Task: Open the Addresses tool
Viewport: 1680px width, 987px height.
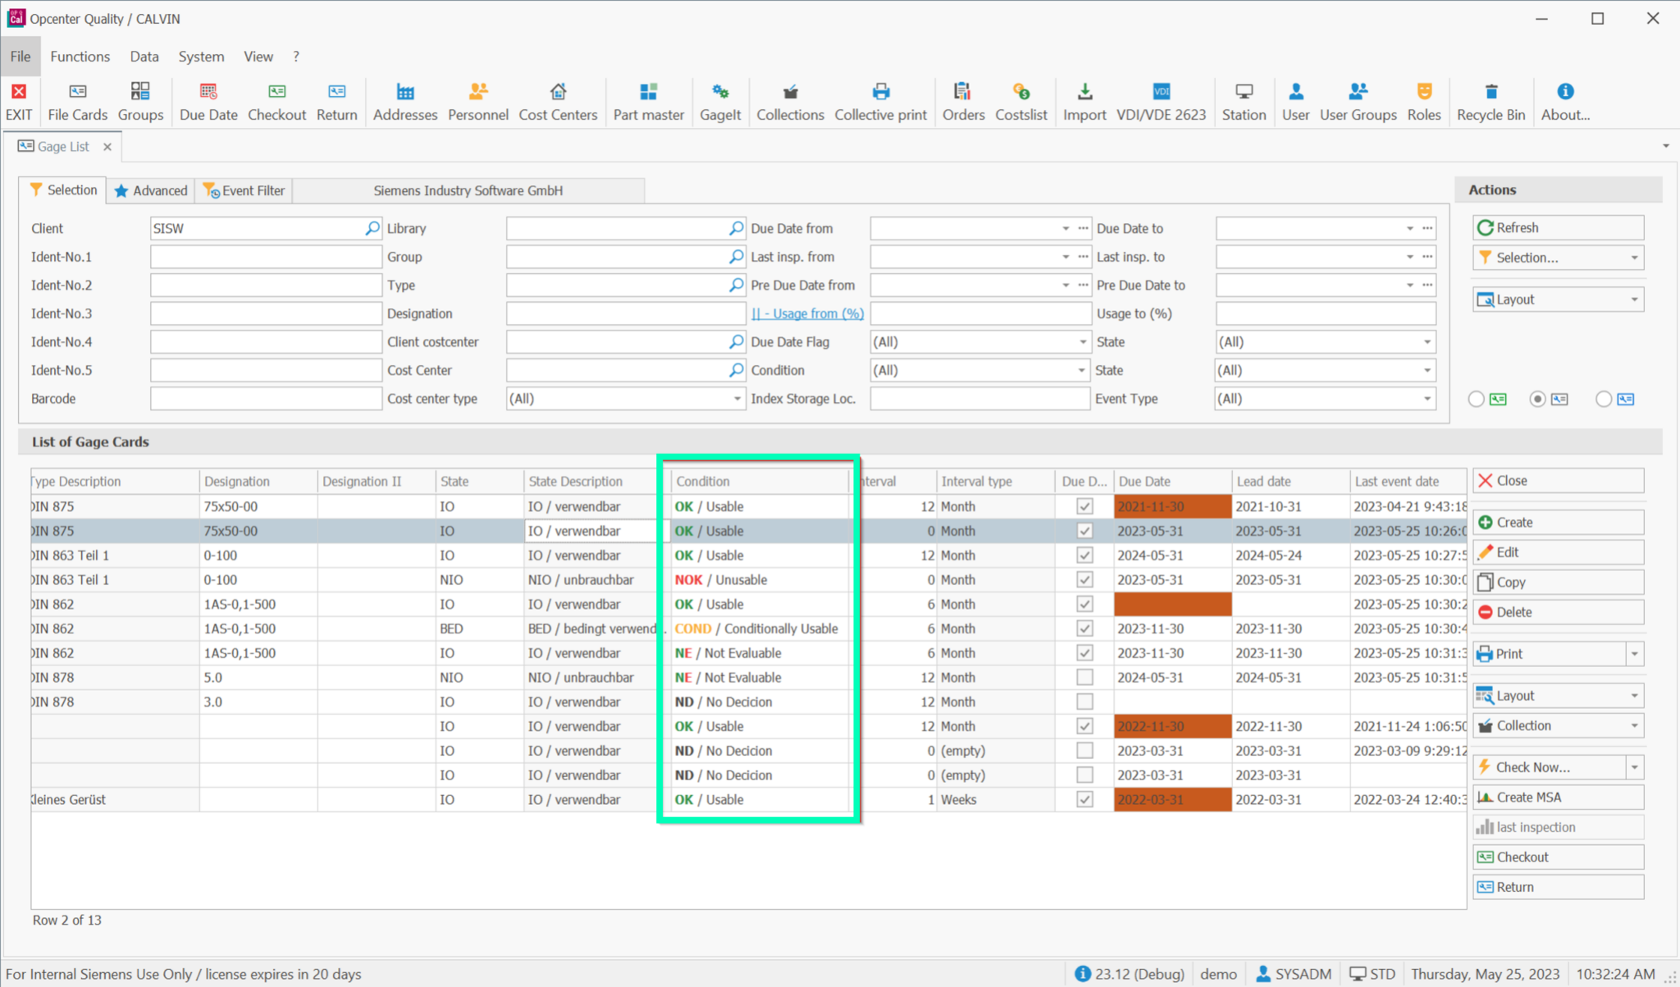Action: click(404, 100)
